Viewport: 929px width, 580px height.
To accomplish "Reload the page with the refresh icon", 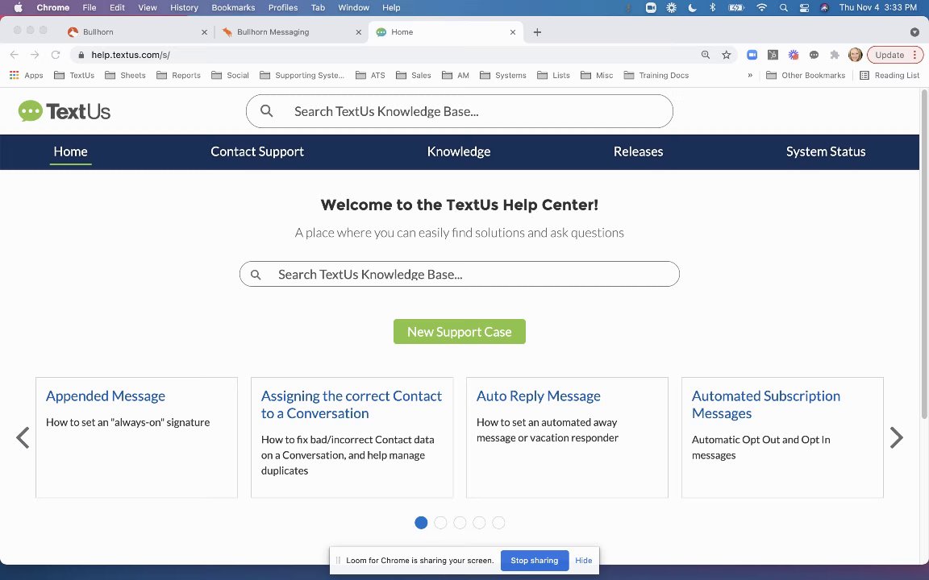I will point(56,55).
